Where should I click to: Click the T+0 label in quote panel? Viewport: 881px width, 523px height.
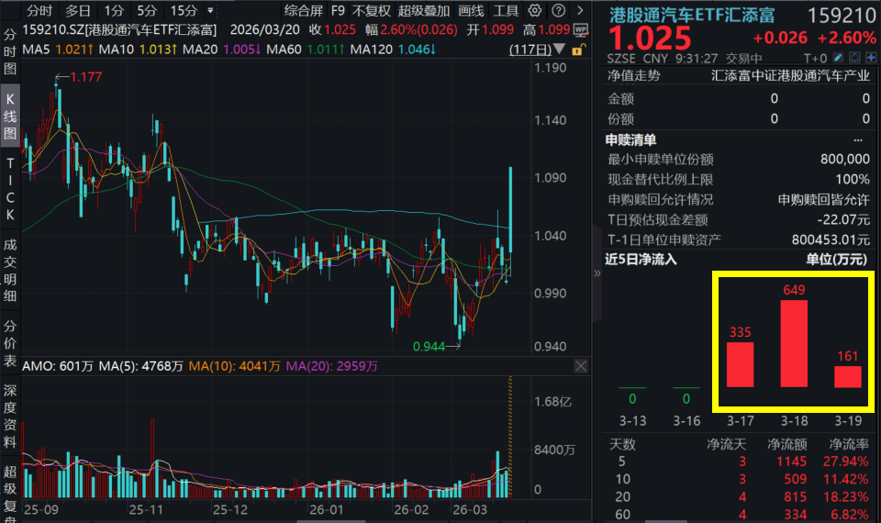tap(815, 58)
